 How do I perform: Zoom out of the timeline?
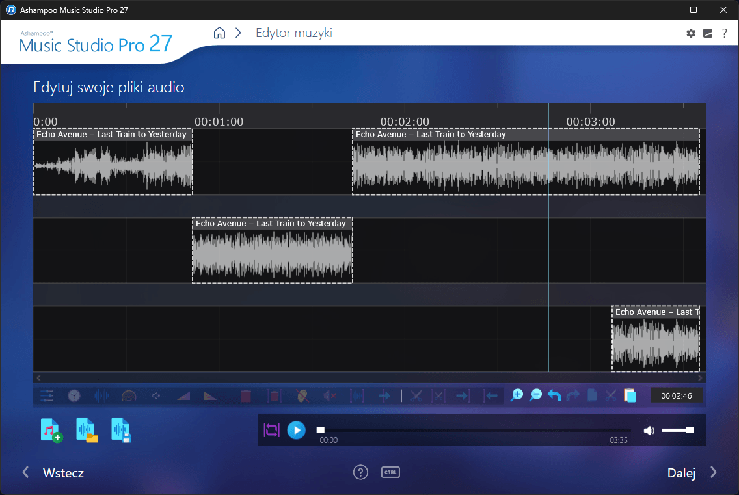click(535, 395)
